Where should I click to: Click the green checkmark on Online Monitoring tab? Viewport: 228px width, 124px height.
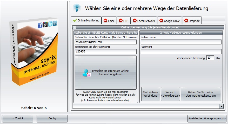(75, 20)
